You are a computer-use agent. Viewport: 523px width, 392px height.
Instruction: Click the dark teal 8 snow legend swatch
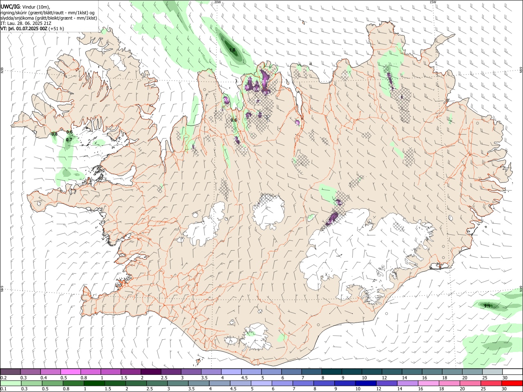[331, 372]
